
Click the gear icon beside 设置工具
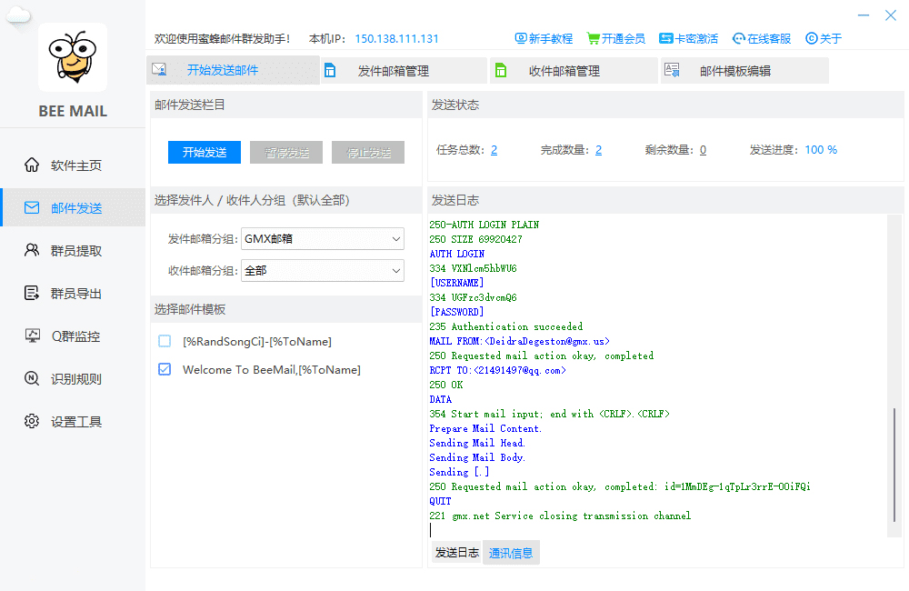click(x=32, y=421)
